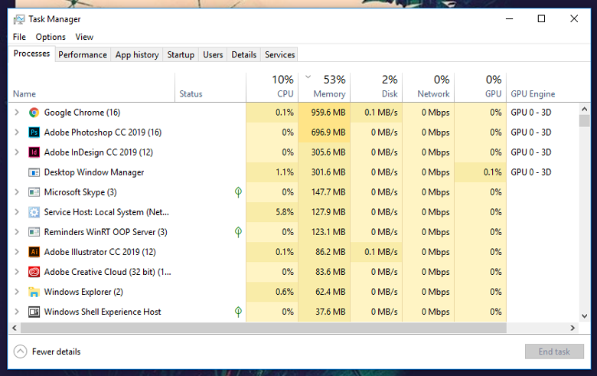Open the View menu
This screenshot has width=597, height=376.
pos(84,37)
